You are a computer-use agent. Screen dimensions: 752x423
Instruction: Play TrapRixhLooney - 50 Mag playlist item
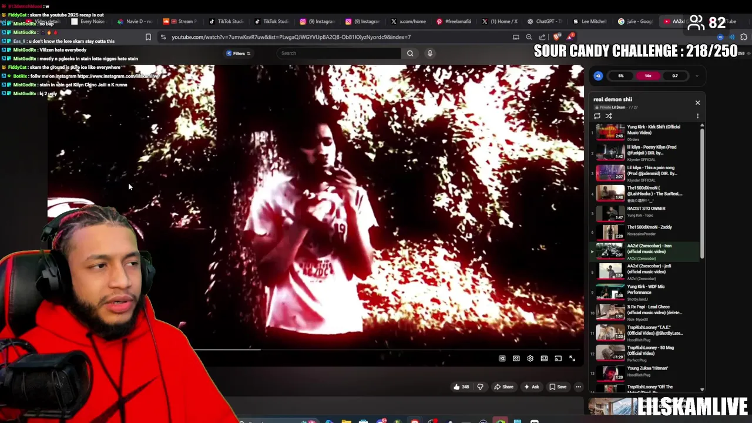[x=645, y=353]
